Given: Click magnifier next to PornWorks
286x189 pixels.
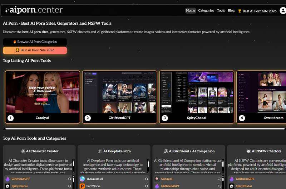Looking at the screenshot, I should 147,186.
